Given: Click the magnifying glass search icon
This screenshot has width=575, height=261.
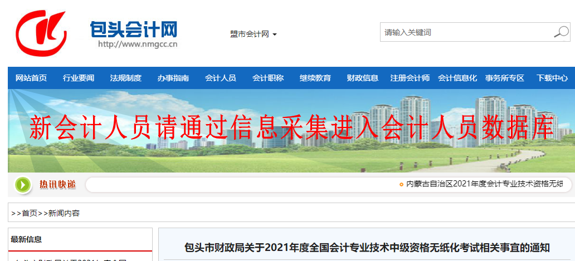Looking at the screenshot, I should click(x=561, y=32).
